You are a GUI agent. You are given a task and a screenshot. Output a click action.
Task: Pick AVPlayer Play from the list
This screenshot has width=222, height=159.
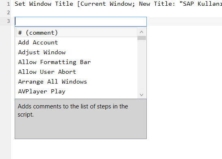click(76, 91)
